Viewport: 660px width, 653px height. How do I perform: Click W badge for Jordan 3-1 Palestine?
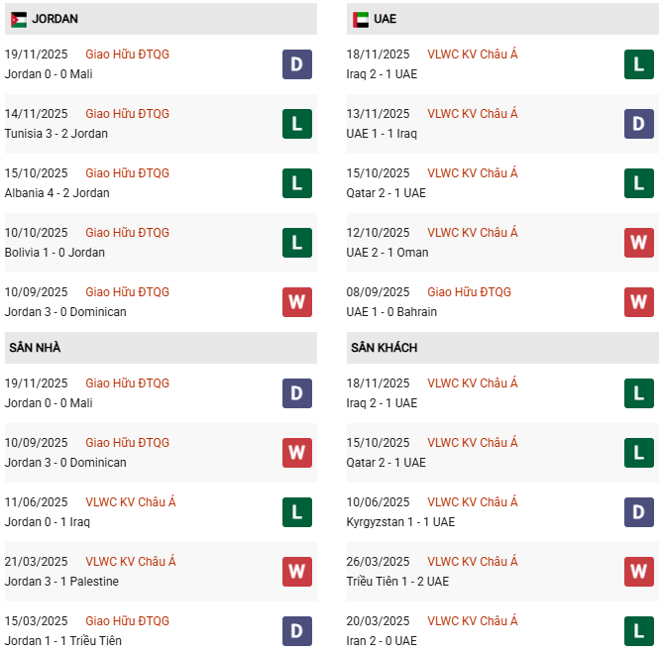297,572
